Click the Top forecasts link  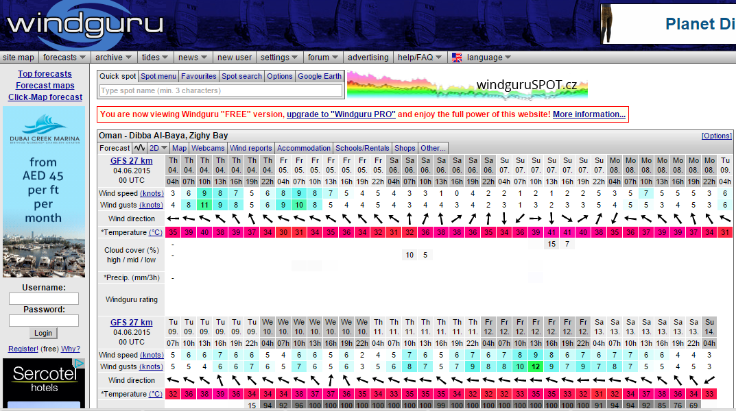pos(45,74)
